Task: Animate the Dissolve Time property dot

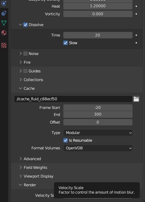Action: pos(136,35)
